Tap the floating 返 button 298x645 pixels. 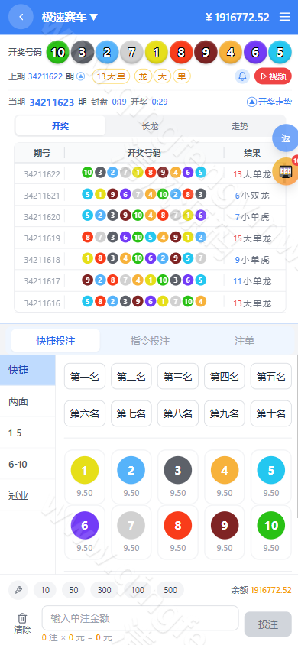(286, 138)
